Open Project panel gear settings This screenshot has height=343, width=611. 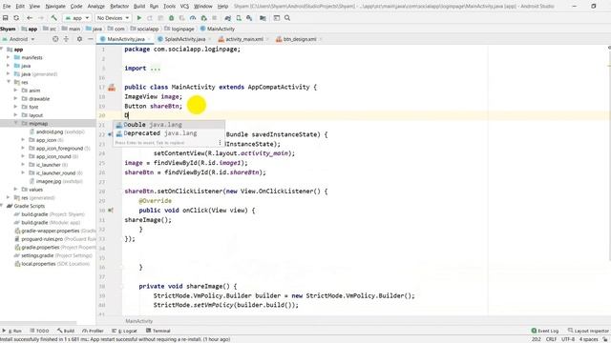79,39
